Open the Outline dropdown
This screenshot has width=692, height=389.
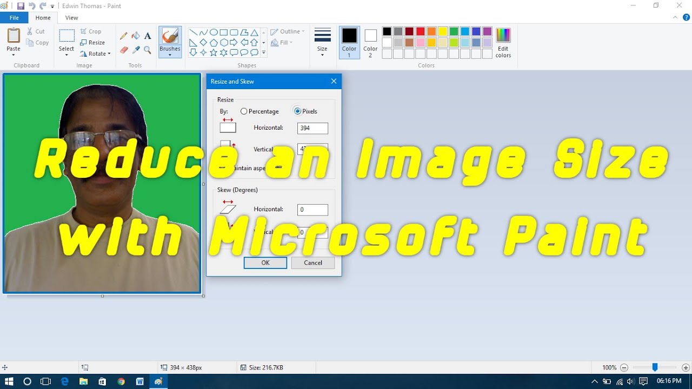tap(288, 31)
